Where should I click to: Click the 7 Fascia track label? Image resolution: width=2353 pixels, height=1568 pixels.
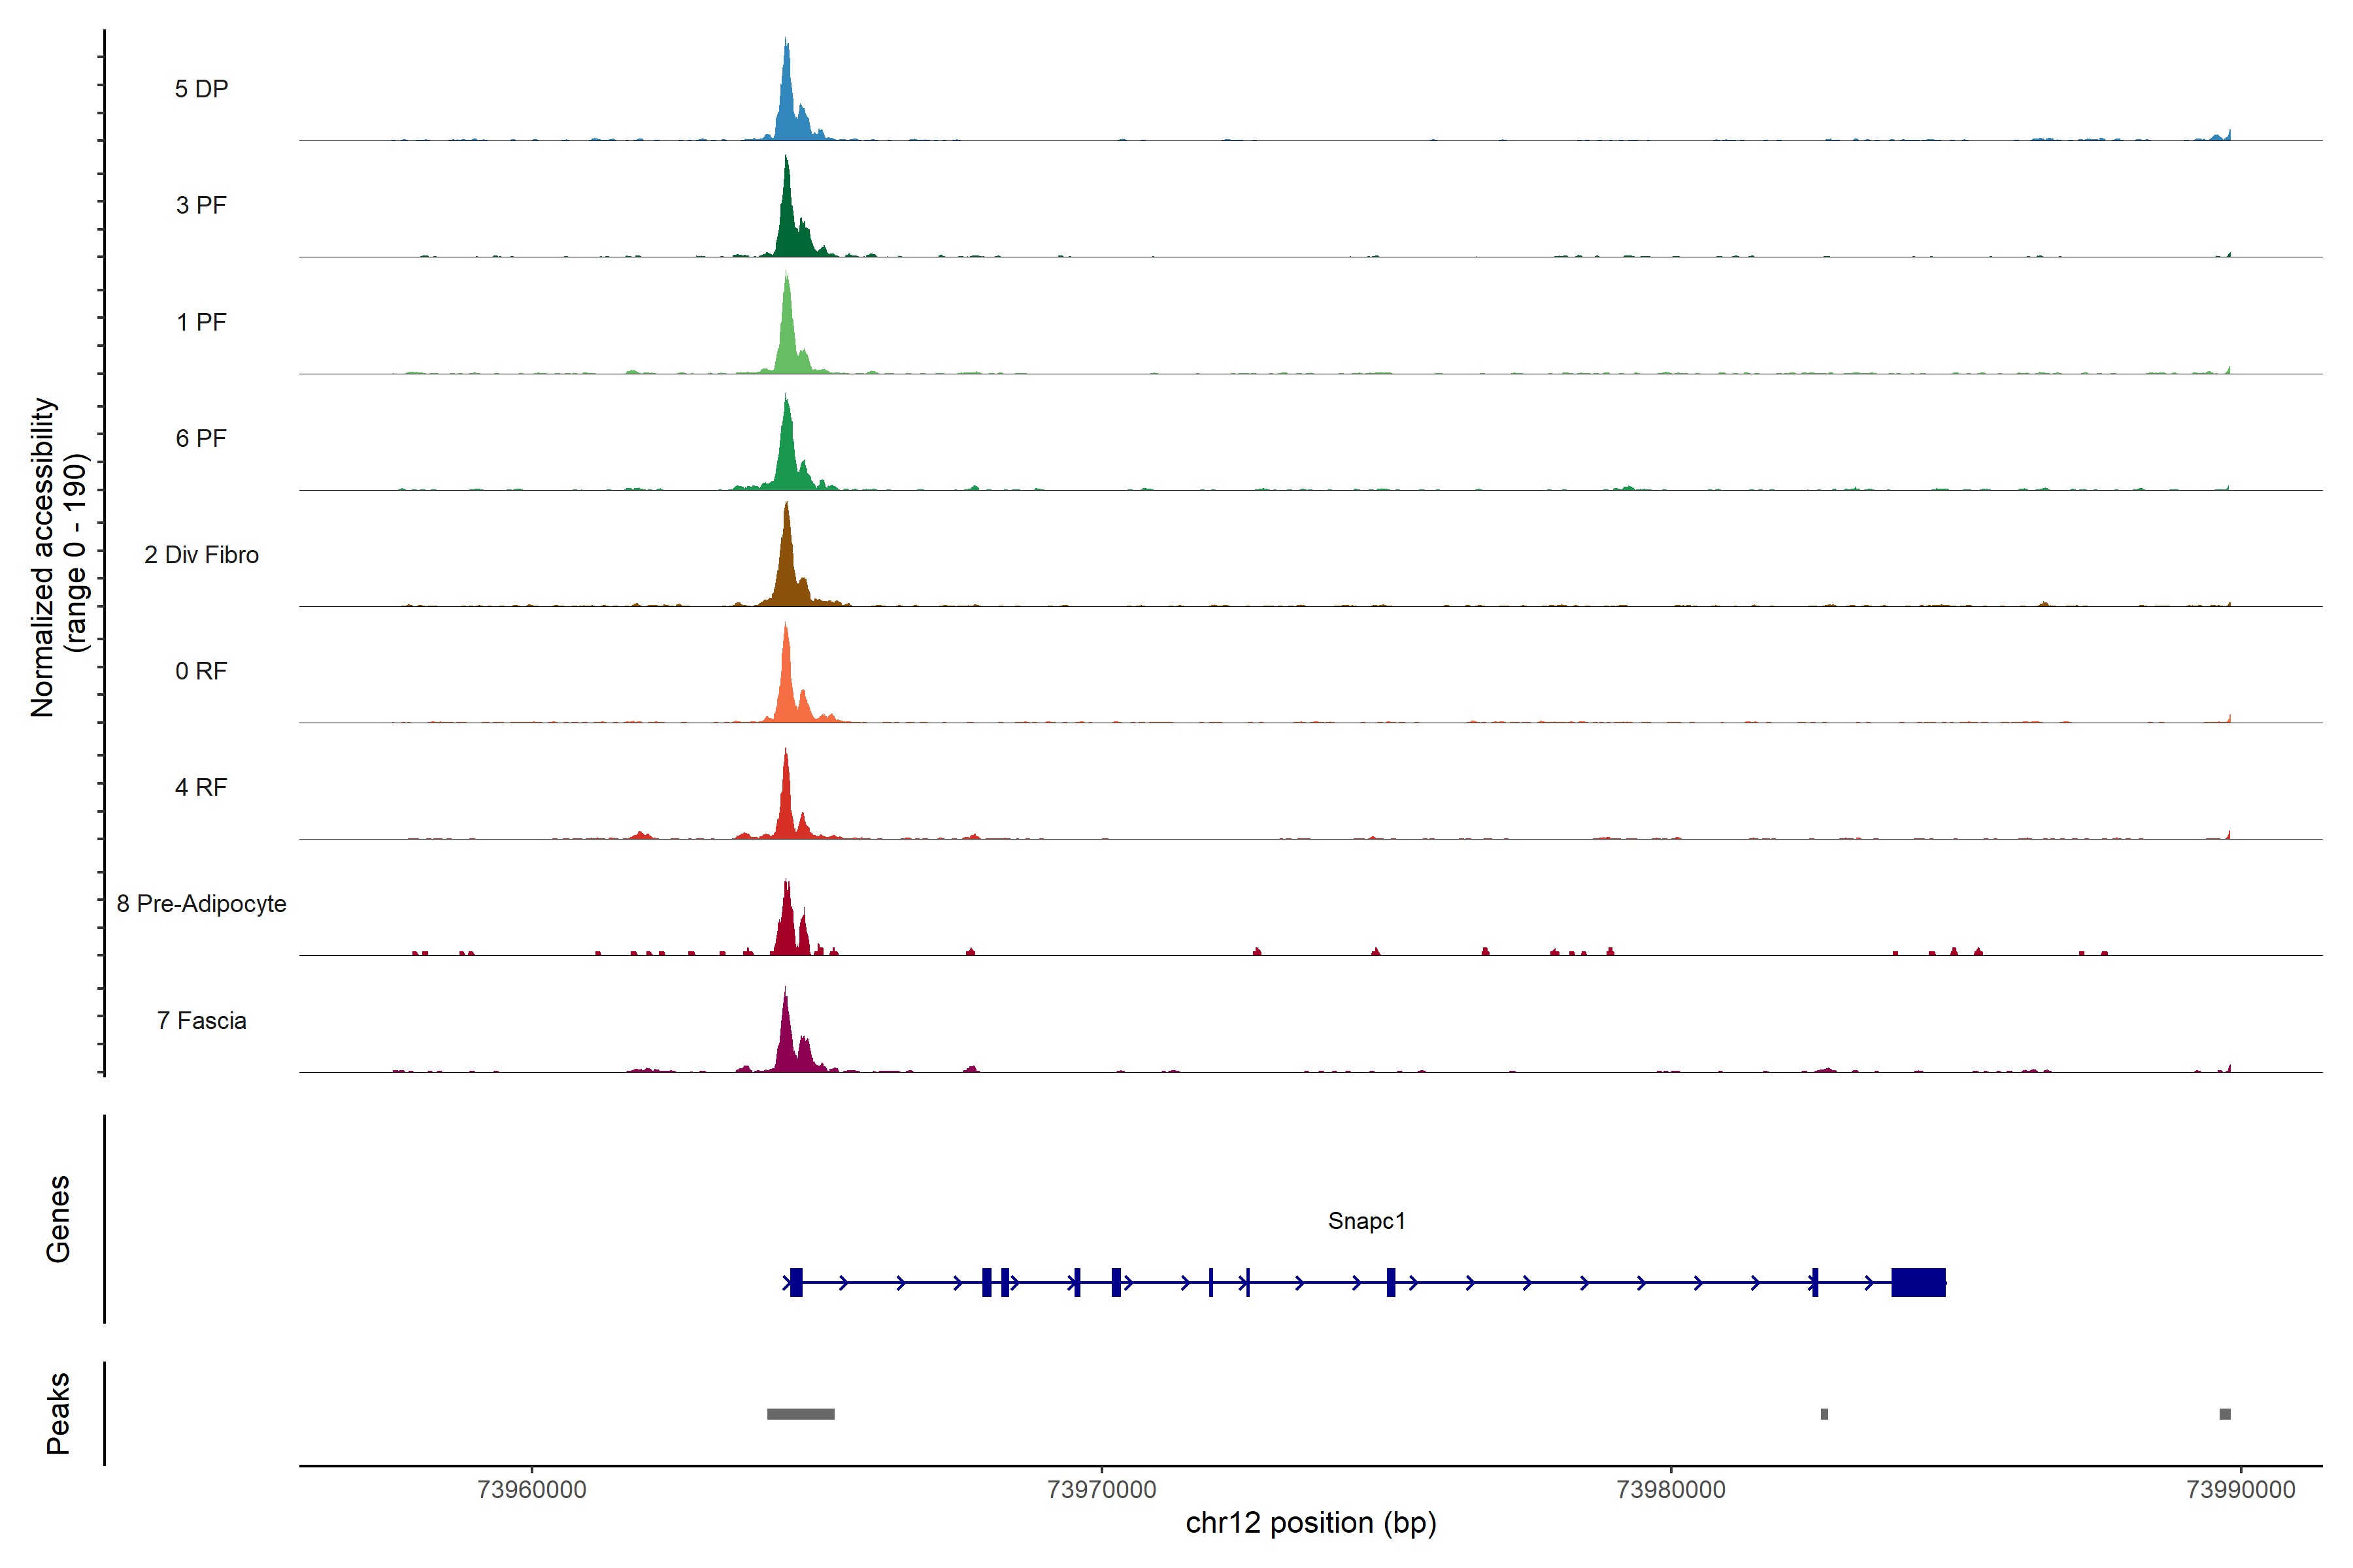pyautogui.click(x=201, y=1020)
